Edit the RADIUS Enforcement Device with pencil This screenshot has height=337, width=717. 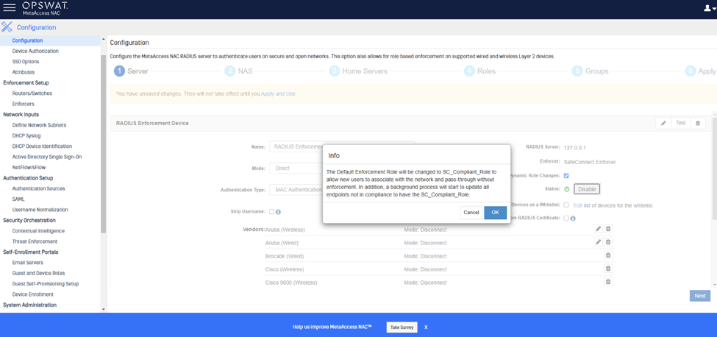coord(663,124)
